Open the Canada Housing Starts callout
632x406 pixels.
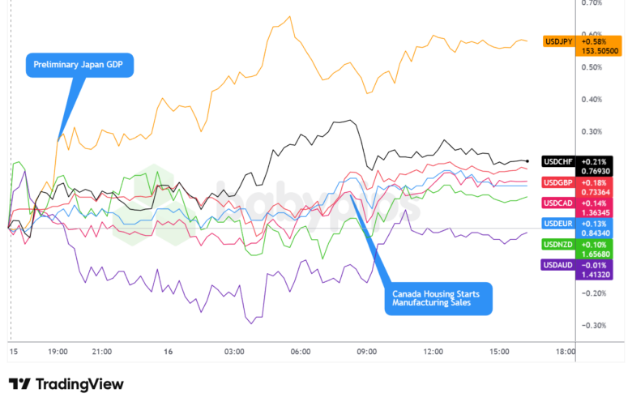pos(438,297)
